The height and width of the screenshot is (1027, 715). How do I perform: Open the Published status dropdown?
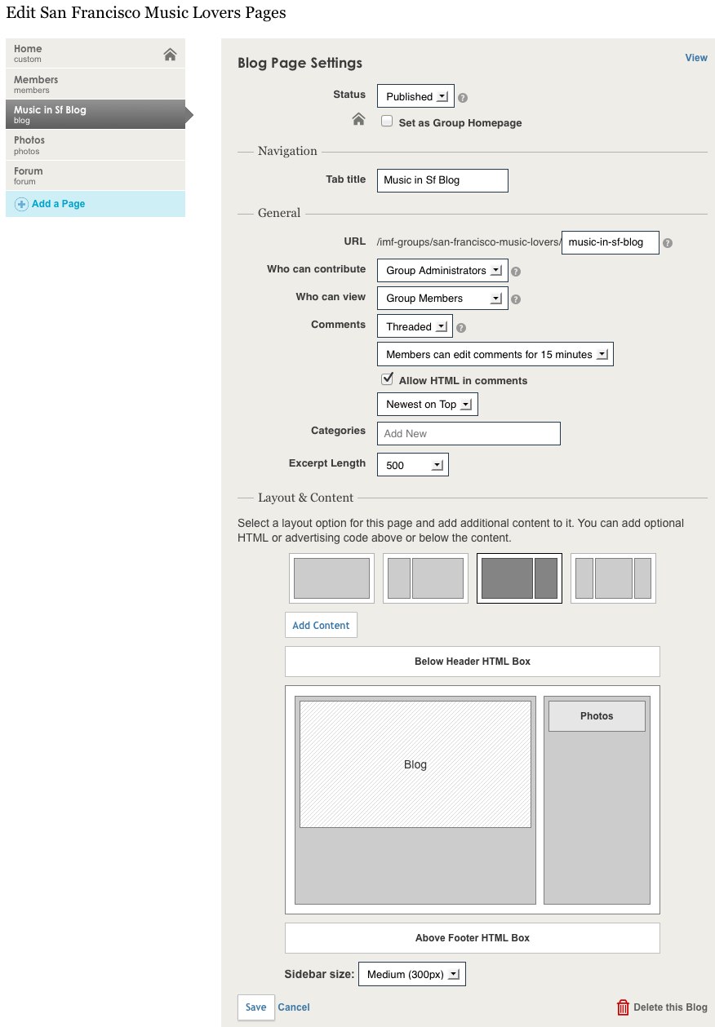pos(415,96)
